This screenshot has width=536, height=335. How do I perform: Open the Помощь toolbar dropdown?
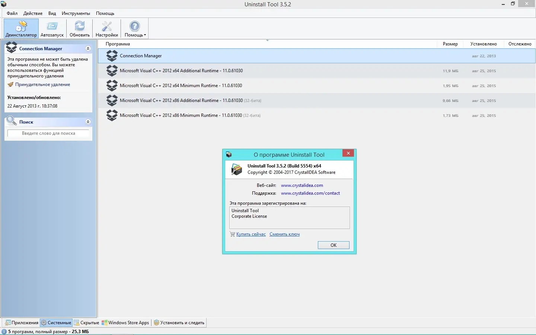(x=135, y=29)
